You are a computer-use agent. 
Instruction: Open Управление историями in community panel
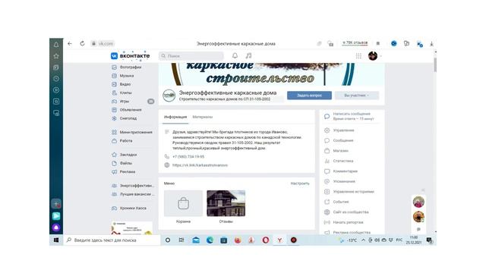[349, 192]
